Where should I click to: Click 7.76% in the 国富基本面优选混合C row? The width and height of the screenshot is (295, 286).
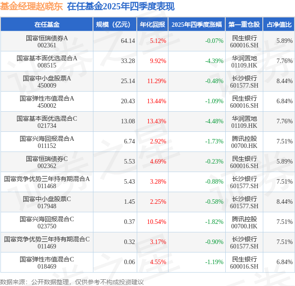click(284, 122)
